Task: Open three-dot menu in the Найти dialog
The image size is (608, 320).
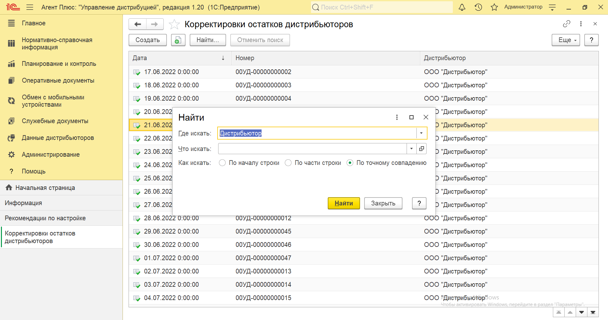Action: (397, 117)
